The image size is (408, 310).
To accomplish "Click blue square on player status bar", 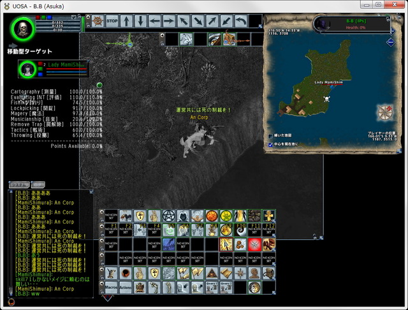I will [x=49, y=17].
